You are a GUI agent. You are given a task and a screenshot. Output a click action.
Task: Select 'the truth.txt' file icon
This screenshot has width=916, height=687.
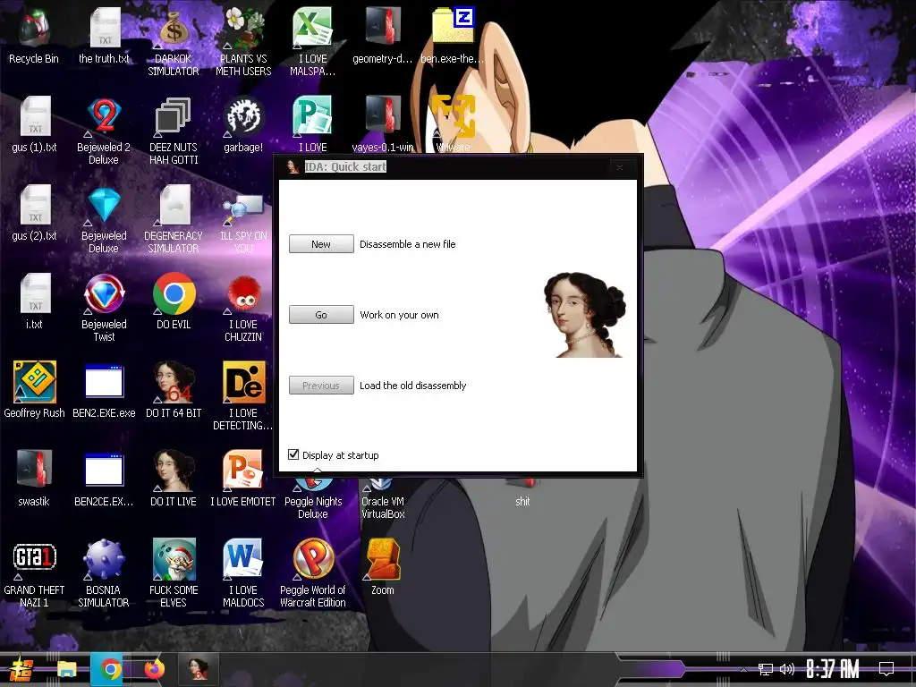(x=105, y=27)
